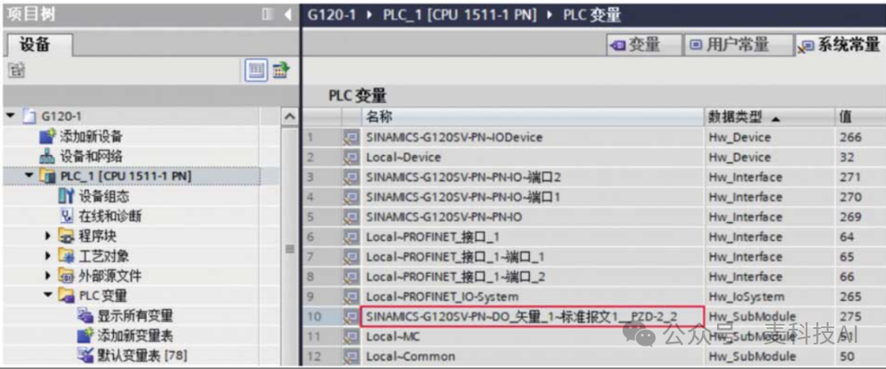Click the online and diagnostics icon

[x=66, y=216]
